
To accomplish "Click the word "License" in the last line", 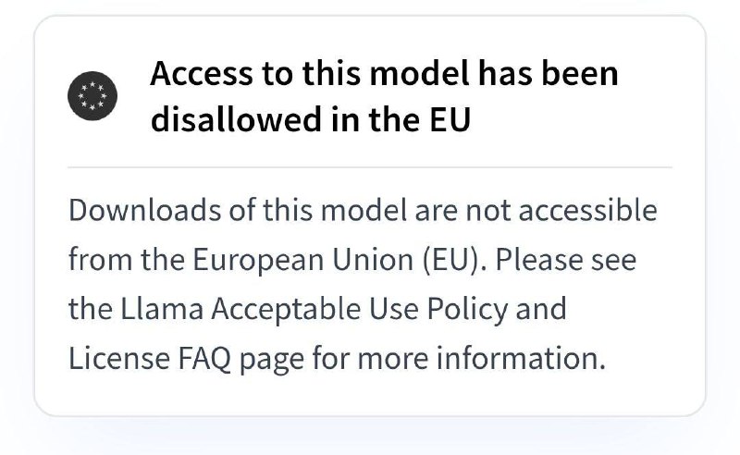I will (x=119, y=358).
